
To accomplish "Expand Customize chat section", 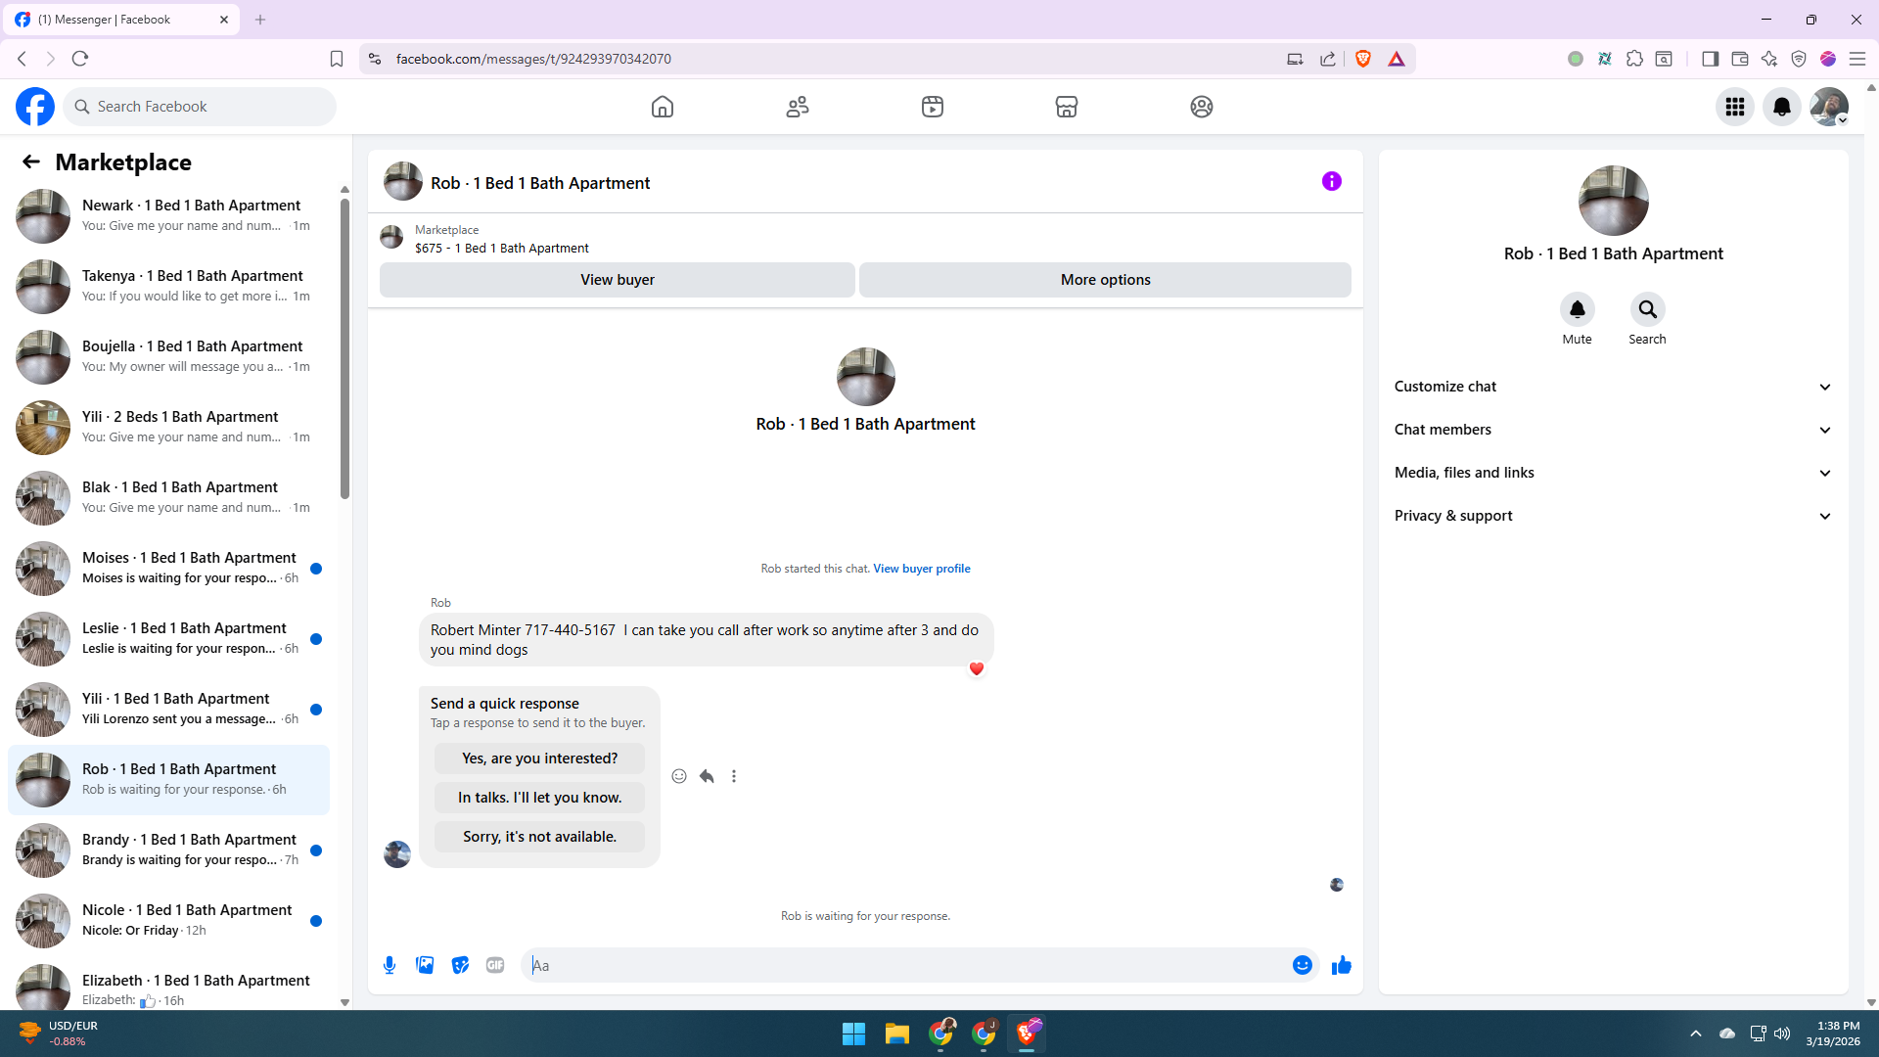I will (x=1613, y=387).
